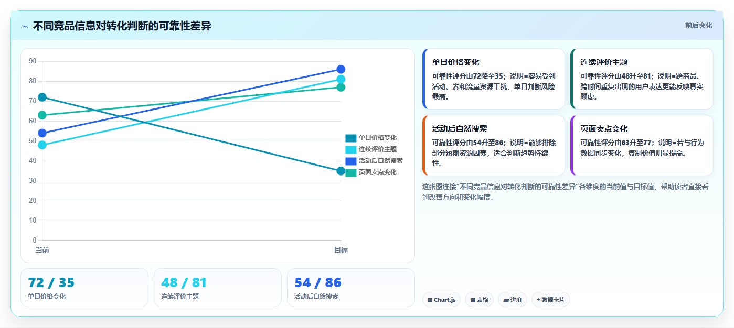This screenshot has width=734, height=328.
Task: Click the 连续评价主题 legend label
Action: coord(378,149)
